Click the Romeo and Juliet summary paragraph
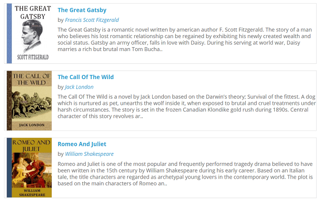319x201 pixels. (x=186, y=173)
